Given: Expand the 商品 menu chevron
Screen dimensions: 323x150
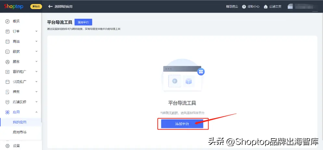Looking at the screenshot, I should click(36, 42).
